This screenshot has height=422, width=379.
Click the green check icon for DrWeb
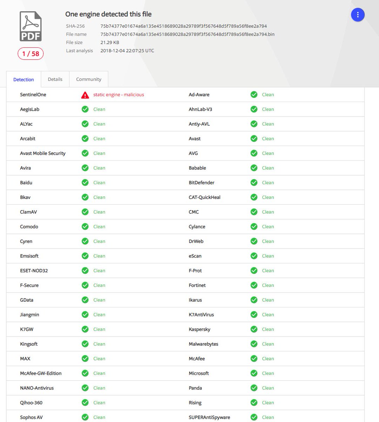254,241
